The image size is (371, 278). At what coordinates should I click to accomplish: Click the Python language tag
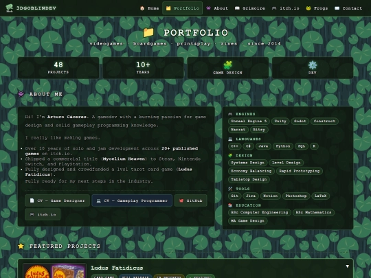[x=283, y=146]
